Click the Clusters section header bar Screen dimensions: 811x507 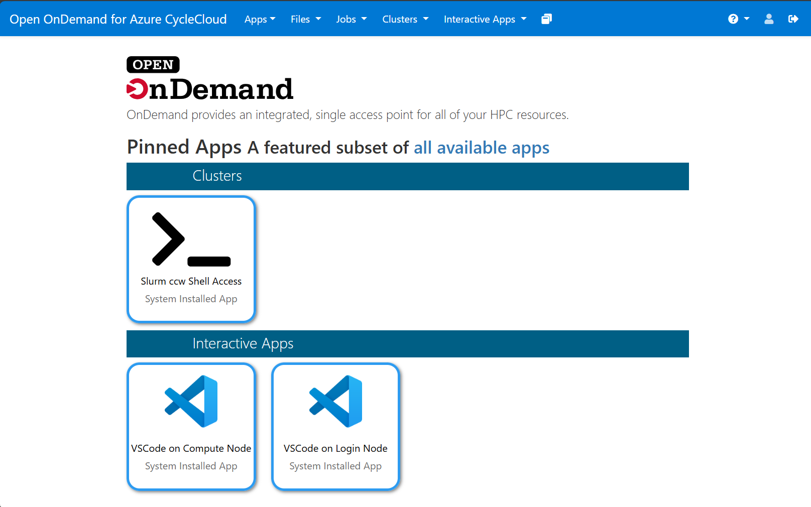(x=408, y=176)
